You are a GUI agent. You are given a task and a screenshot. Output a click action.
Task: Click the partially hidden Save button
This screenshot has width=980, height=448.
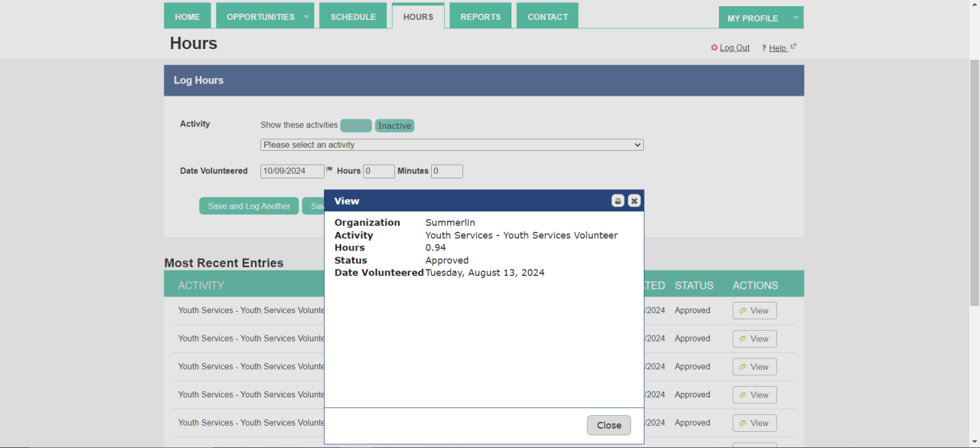(313, 206)
